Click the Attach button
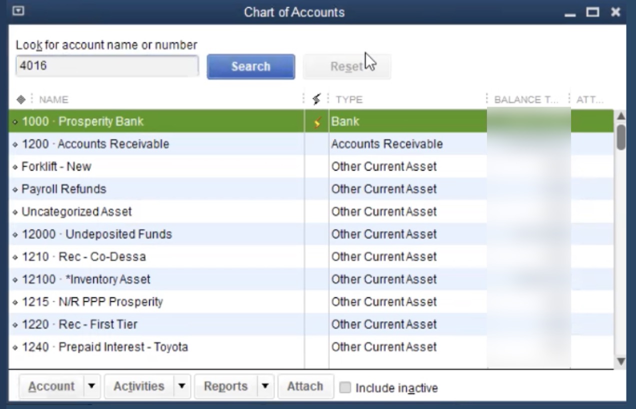The image size is (636, 409). [x=305, y=386]
